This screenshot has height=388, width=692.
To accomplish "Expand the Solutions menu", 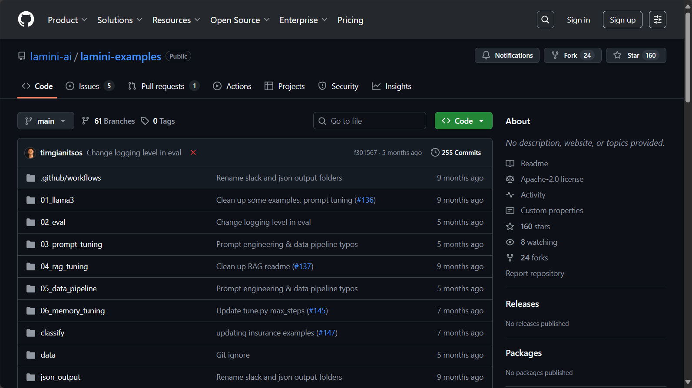I will point(119,20).
